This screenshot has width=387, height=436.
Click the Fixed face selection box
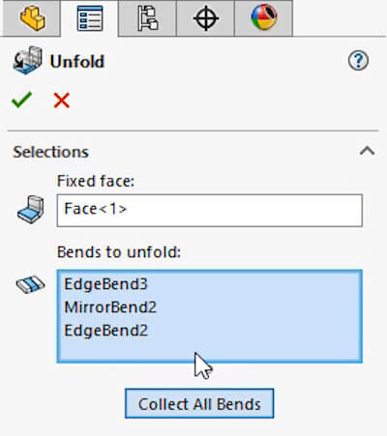pyautogui.click(x=210, y=210)
